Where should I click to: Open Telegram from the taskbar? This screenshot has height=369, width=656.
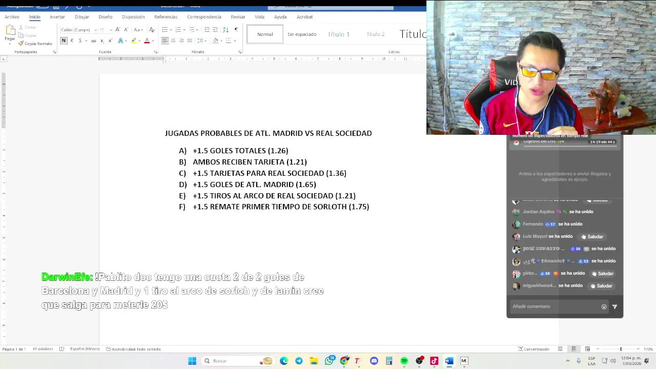(299, 361)
